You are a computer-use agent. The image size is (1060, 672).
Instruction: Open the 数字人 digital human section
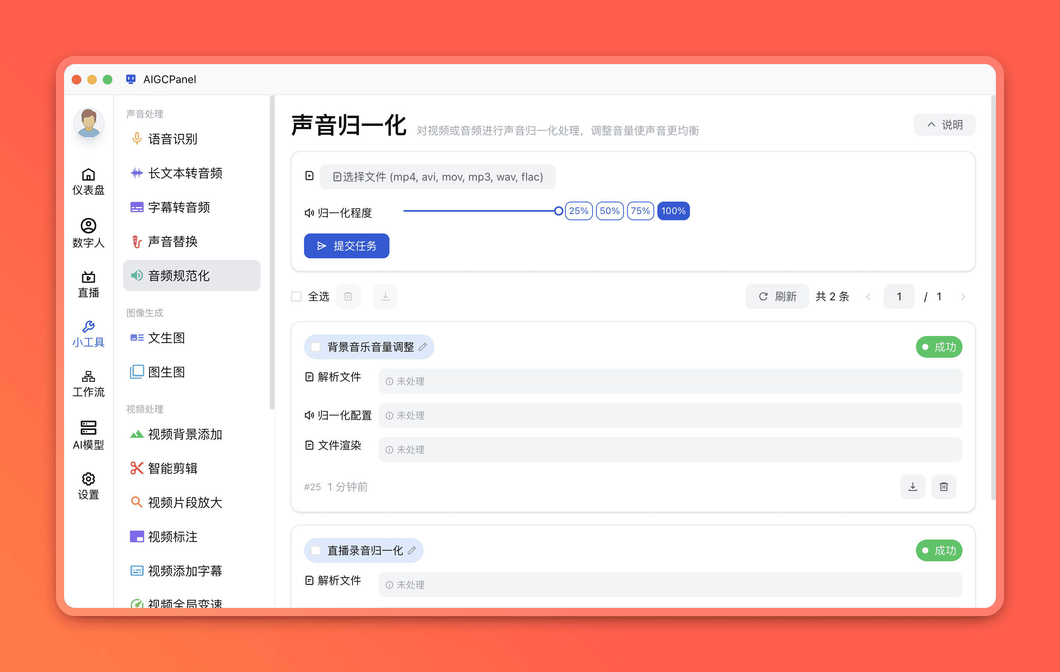[x=88, y=233]
